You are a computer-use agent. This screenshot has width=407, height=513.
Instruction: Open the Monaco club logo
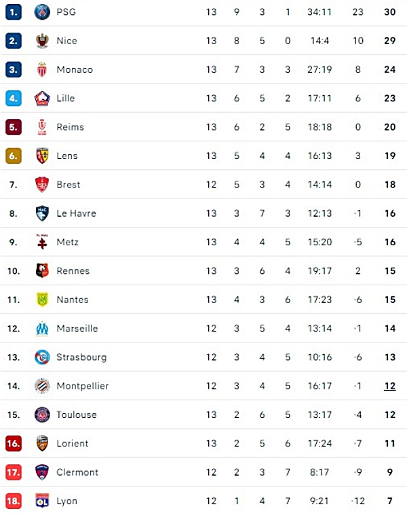[42, 70]
